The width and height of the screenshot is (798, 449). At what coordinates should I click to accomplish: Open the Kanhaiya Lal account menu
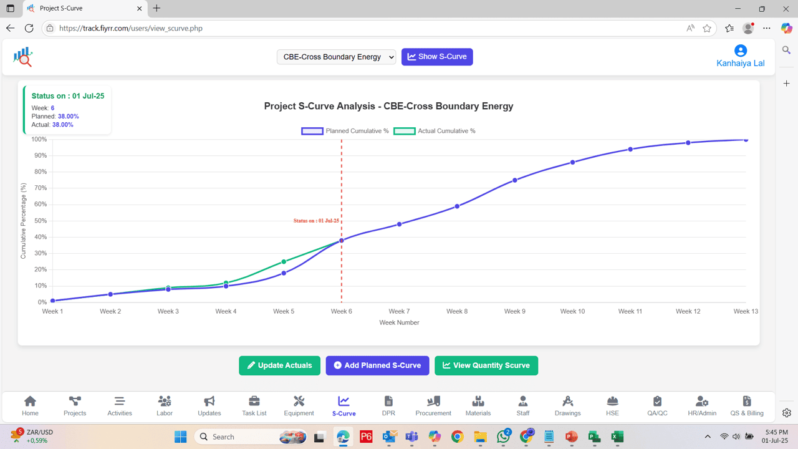click(740, 57)
